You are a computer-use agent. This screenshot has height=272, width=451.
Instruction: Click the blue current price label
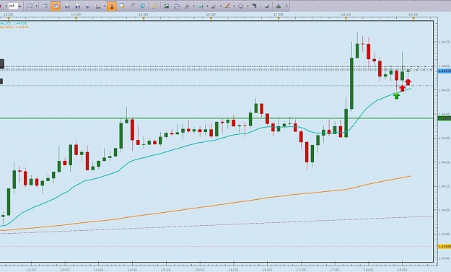(444, 71)
